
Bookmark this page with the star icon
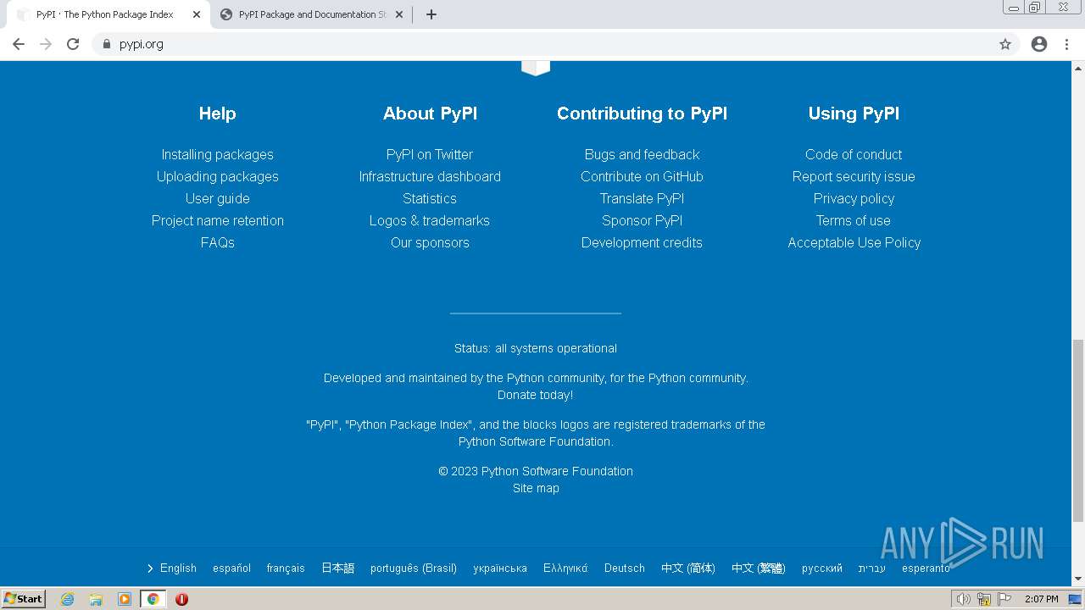(1005, 44)
